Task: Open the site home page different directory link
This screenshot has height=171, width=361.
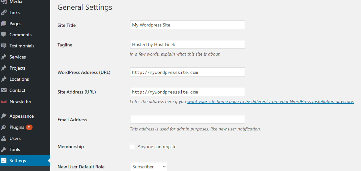Action: [271, 101]
